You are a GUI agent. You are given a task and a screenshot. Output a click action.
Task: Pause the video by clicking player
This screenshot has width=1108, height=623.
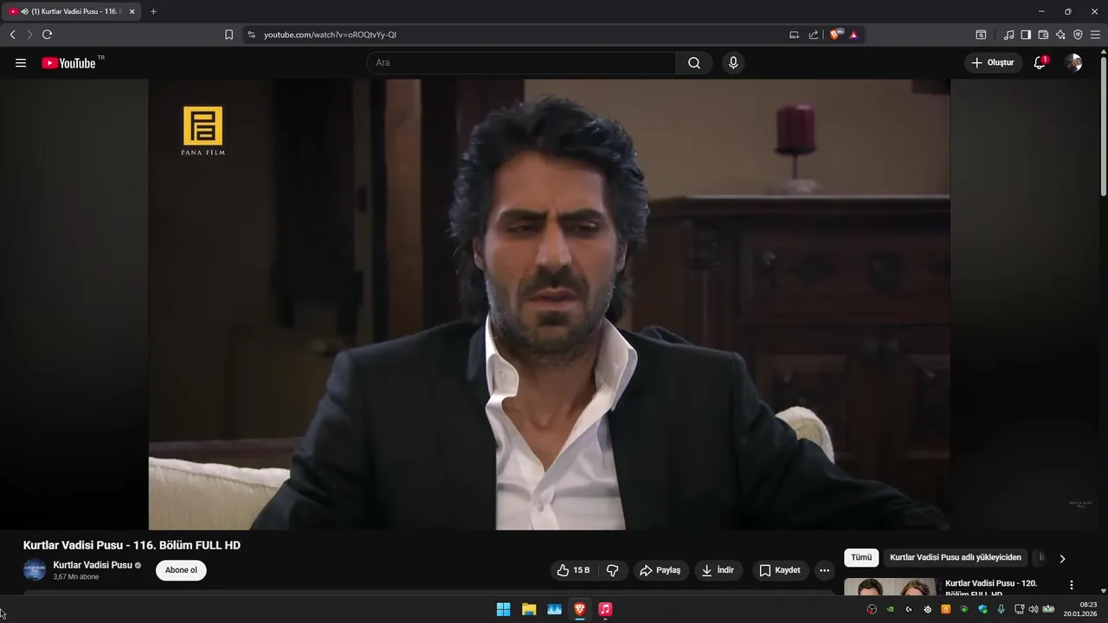click(549, 305)
